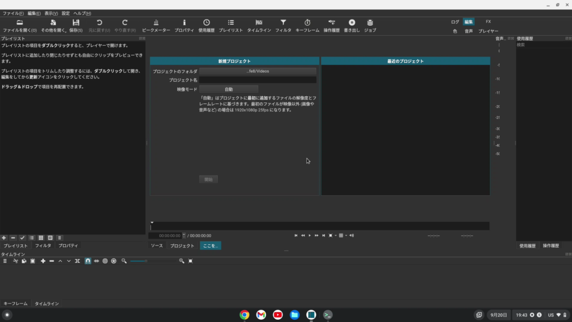The height and width of the screenshot is (322, 572).
Task: Open the ジョブ jobs panel icon
Action: 370,26
